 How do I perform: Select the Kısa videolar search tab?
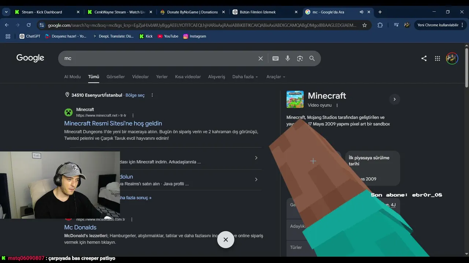(x=188, y=77)
